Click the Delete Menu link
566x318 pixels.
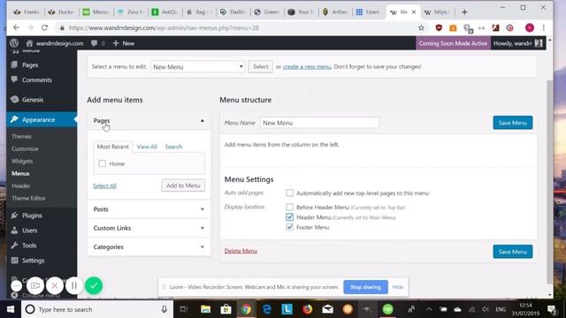(x=241, y=251)
